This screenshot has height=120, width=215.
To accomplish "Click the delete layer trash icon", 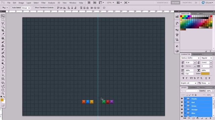I will (x=210, y=119).
